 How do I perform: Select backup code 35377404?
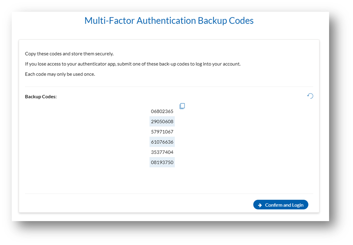162,152
